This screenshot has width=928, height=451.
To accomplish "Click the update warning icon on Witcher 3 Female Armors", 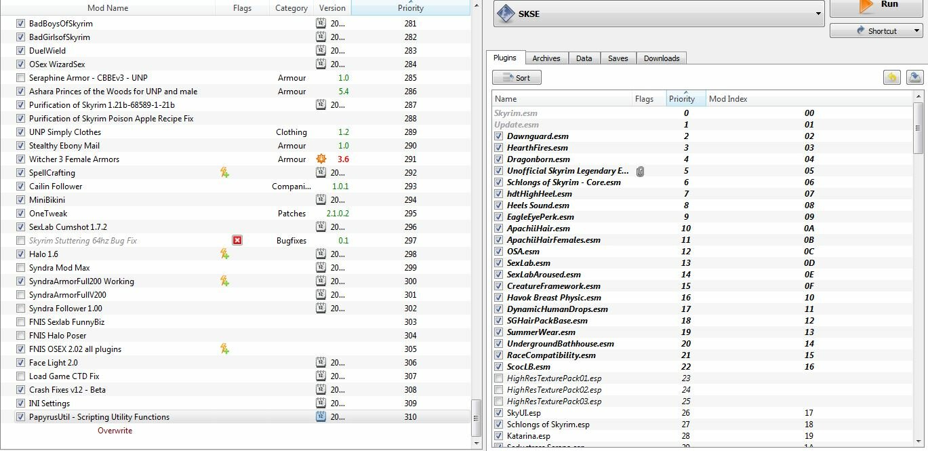I will [x=321, y=159].
